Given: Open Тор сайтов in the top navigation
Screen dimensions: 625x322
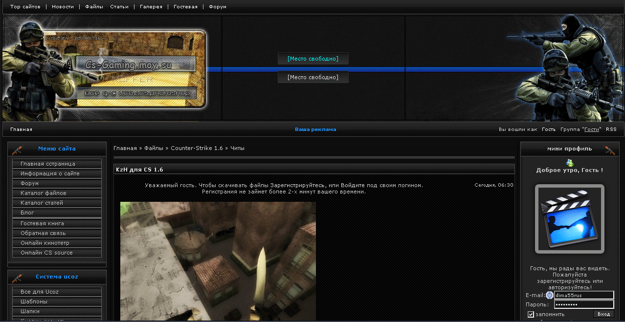Looking at the screenshot, I should click(x=25, y=7).
